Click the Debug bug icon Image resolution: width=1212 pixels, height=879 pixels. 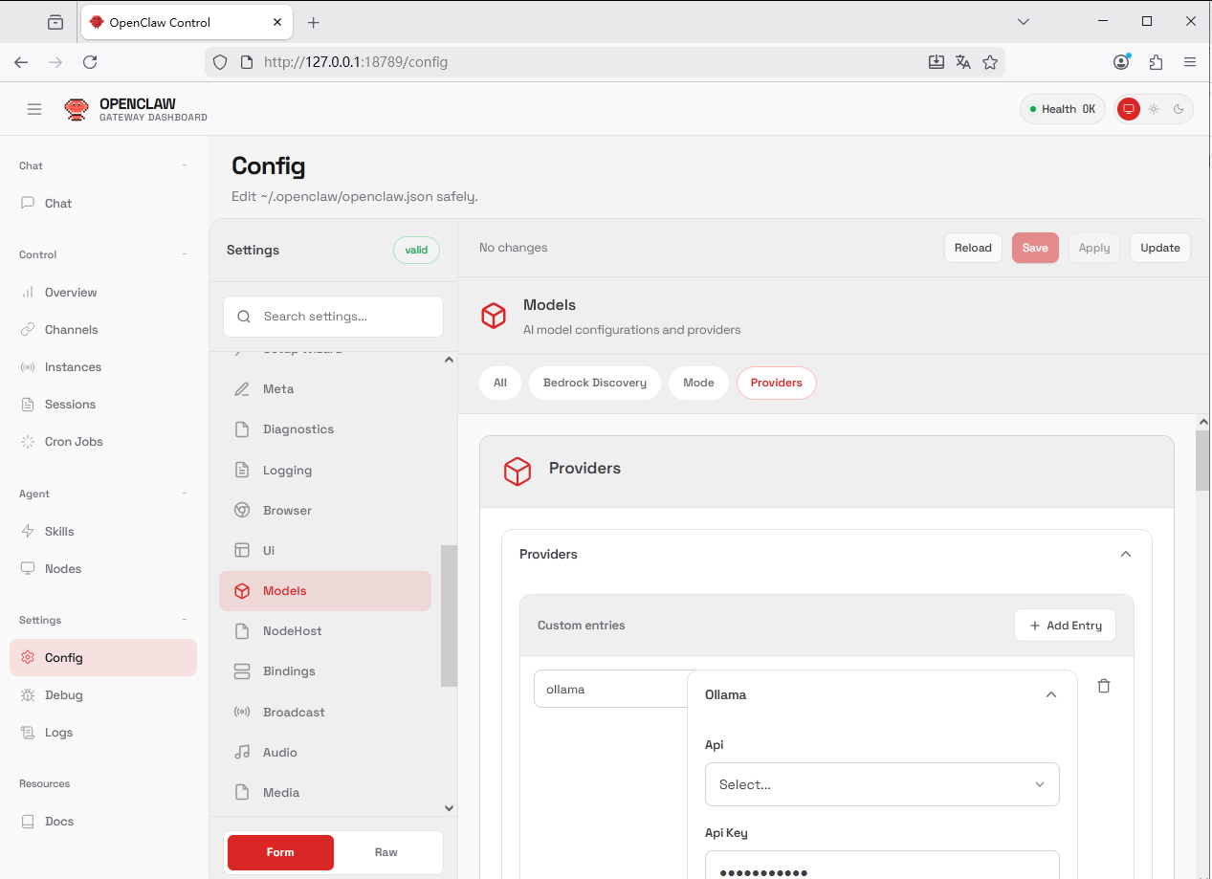tap(27, 694)
